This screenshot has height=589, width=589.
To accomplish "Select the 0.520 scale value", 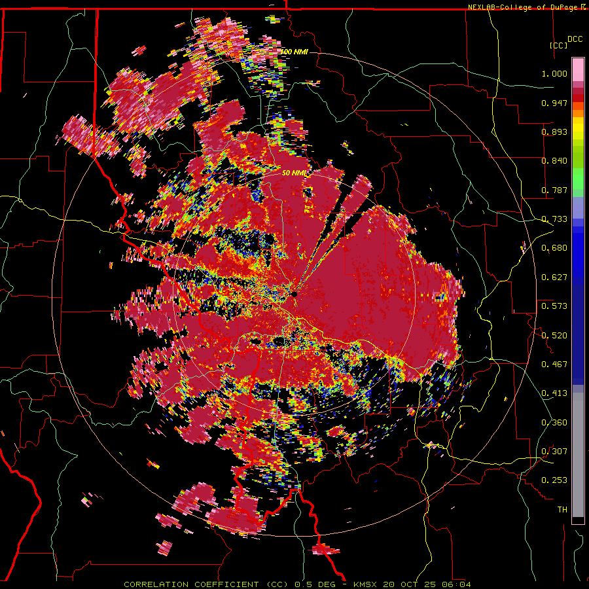I will point(554,335).
